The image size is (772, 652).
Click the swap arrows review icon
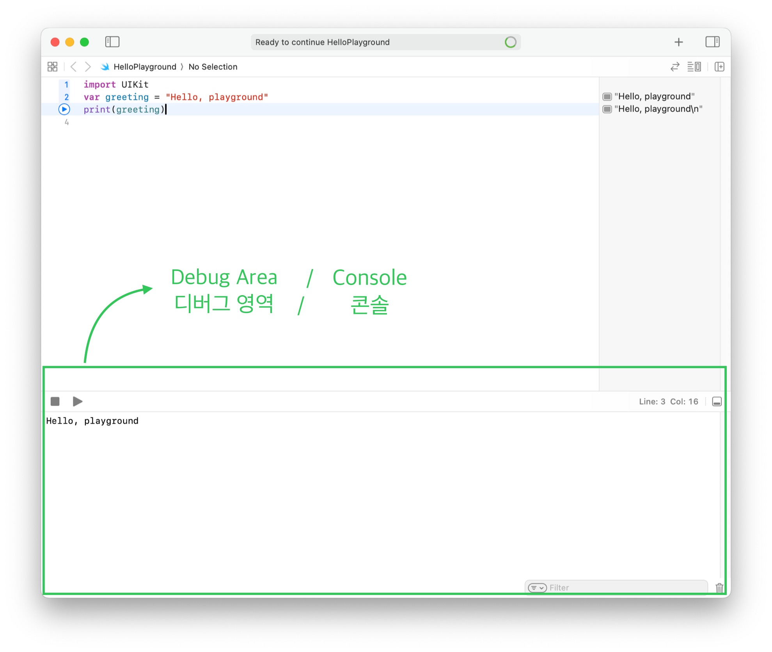coord(675,67)
